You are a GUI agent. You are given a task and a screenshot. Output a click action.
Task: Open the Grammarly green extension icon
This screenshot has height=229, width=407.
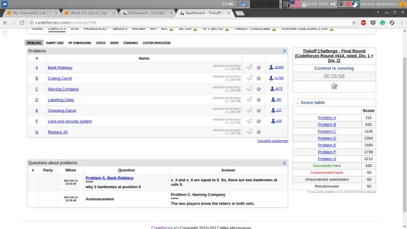point(383,23)
